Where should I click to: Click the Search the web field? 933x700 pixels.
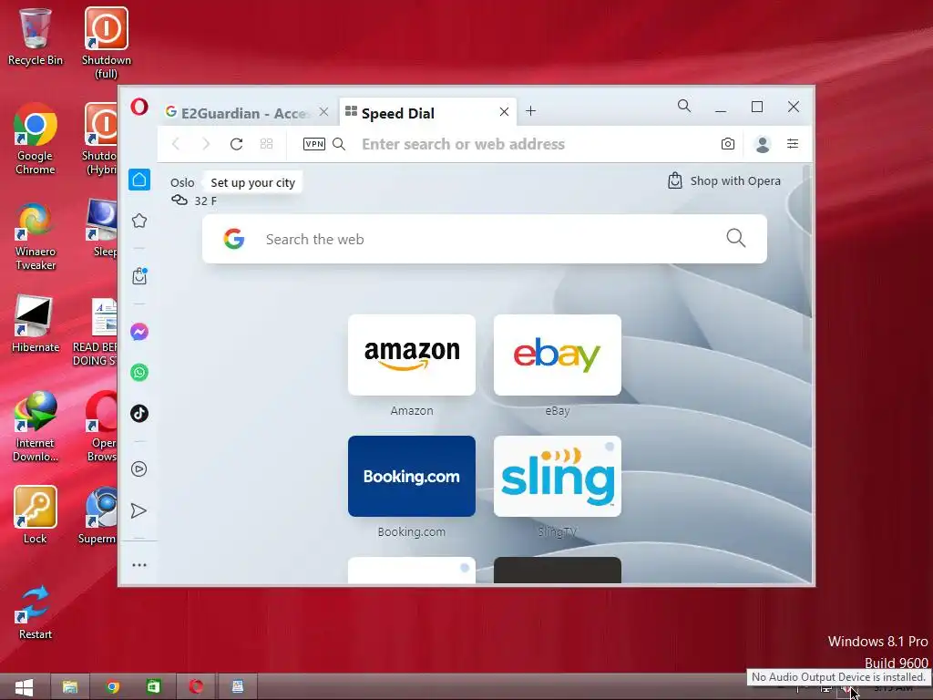pos(485,239)
